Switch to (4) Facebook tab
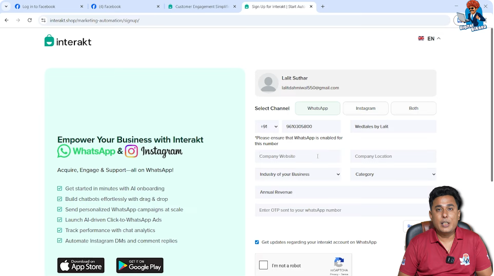494x276 pixels. (x=126, y=6)
